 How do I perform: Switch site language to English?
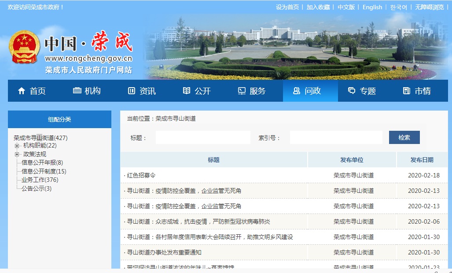pos(372,7)
